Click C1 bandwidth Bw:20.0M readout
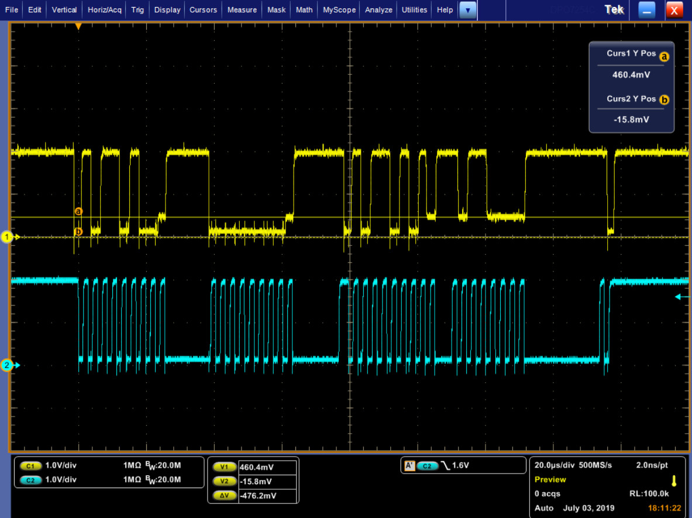Image resolution: width=692 pixels, height=518 pixels. (x=163, y=465)
